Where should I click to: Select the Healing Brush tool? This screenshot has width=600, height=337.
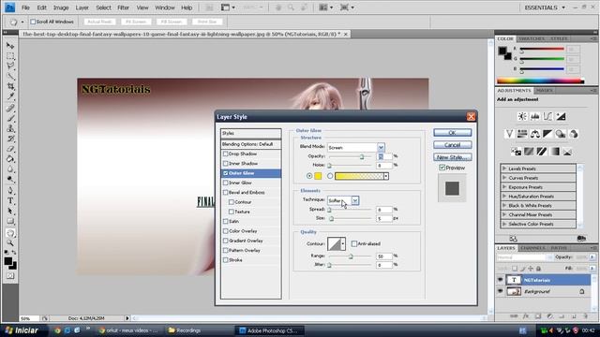click(10, 109)
